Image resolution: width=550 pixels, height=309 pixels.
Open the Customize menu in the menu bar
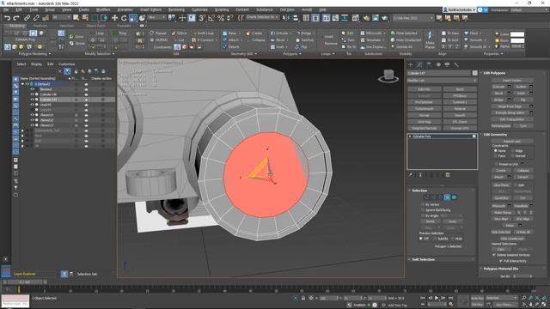point(199,9)
